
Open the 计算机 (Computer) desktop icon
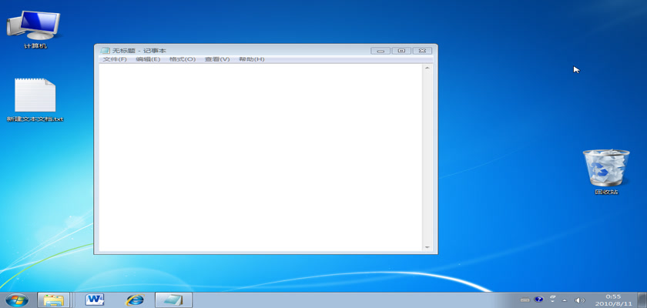pos(35,27)
